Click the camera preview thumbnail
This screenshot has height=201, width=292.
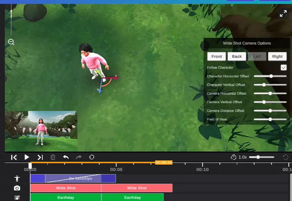click(x=41, y=131)
